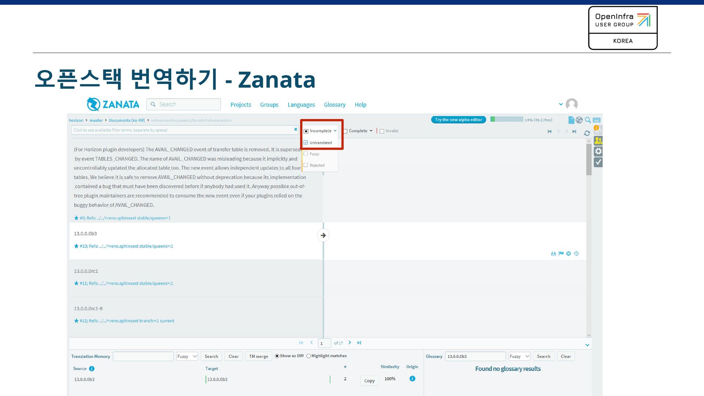Check the Fuzzy filter checkbox
The image size is (704, 396).
point(306,154)
